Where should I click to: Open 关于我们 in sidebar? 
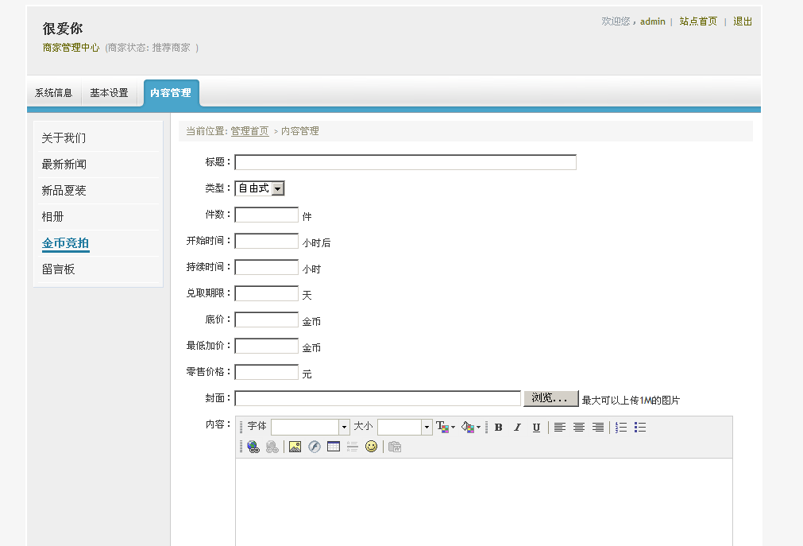pos(64,138)
